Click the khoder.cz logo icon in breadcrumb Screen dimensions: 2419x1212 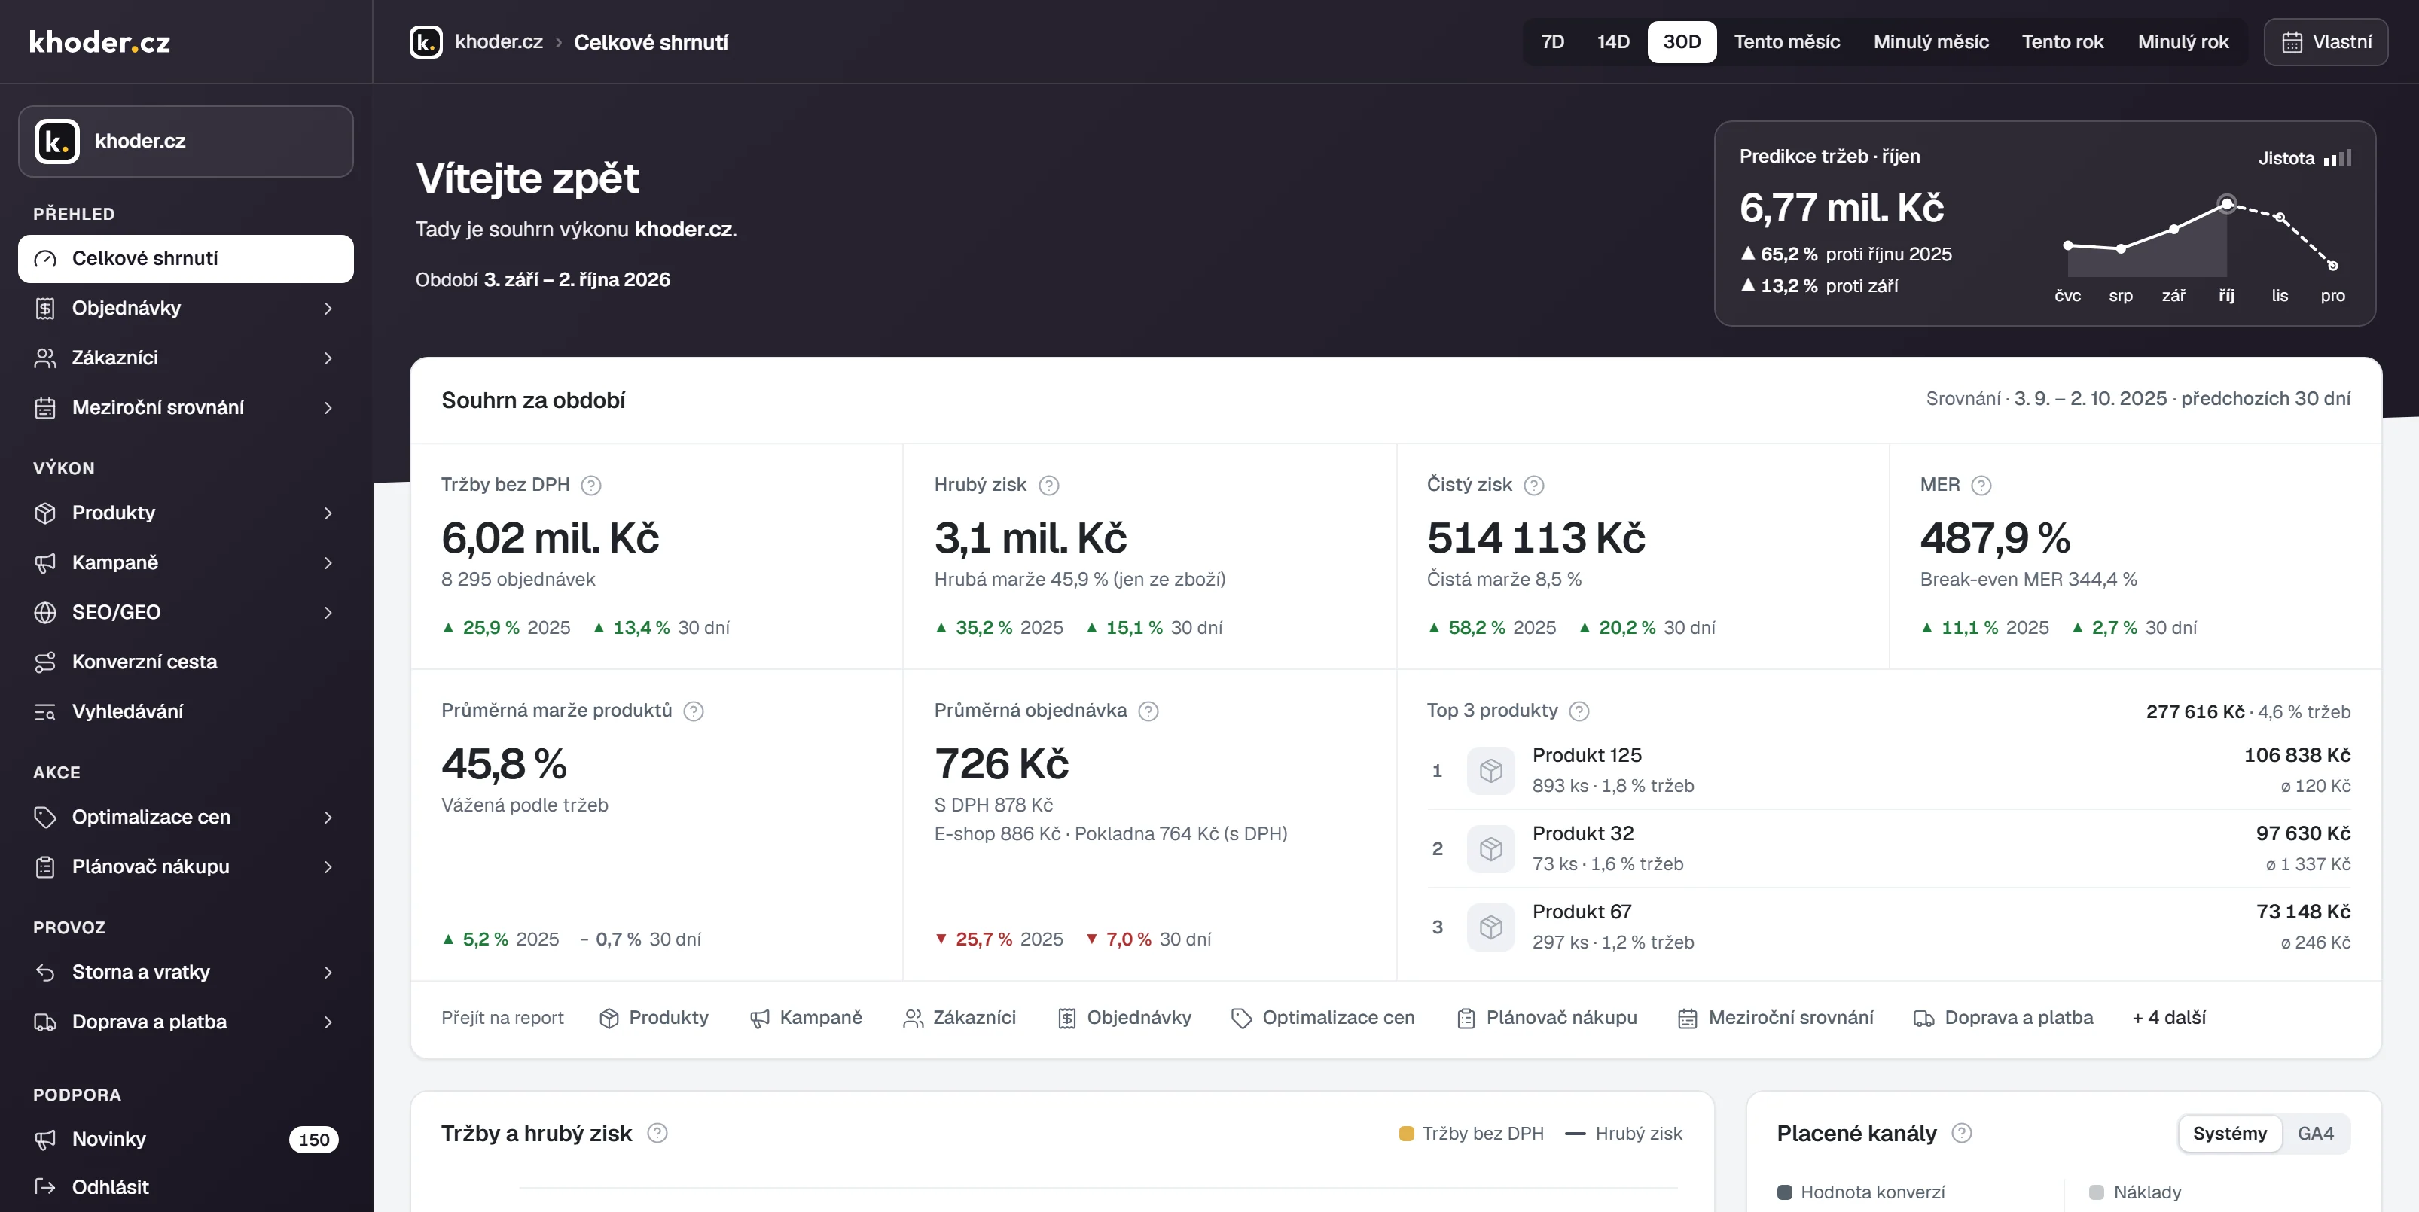point(426,42)
